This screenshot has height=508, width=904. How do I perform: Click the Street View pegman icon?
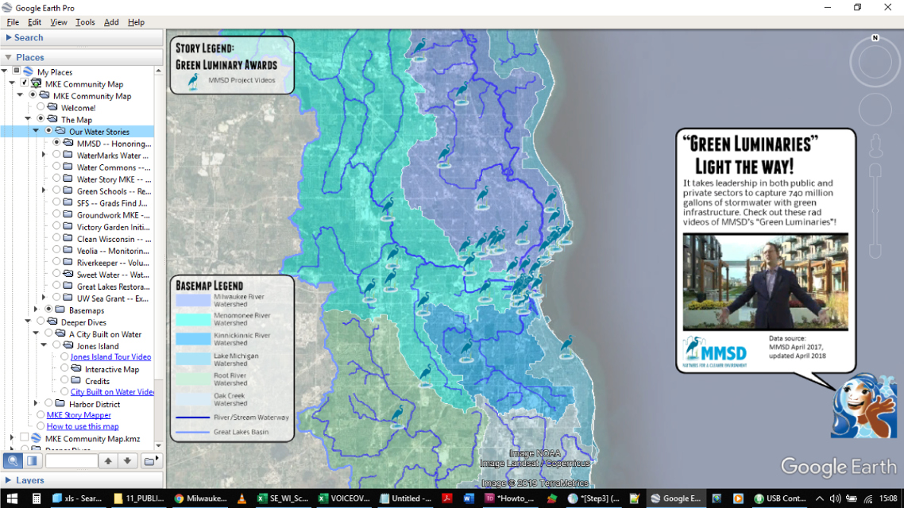(875, 146)
